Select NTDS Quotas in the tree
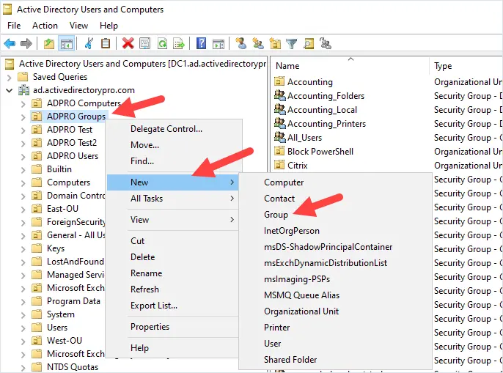This screenshot has height=373, width=503. (73, 367)
